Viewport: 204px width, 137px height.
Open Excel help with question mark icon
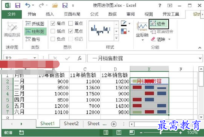(160, 5)
